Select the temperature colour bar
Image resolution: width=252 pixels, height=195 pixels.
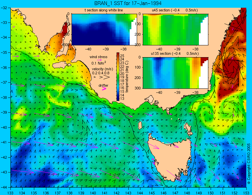118,77
